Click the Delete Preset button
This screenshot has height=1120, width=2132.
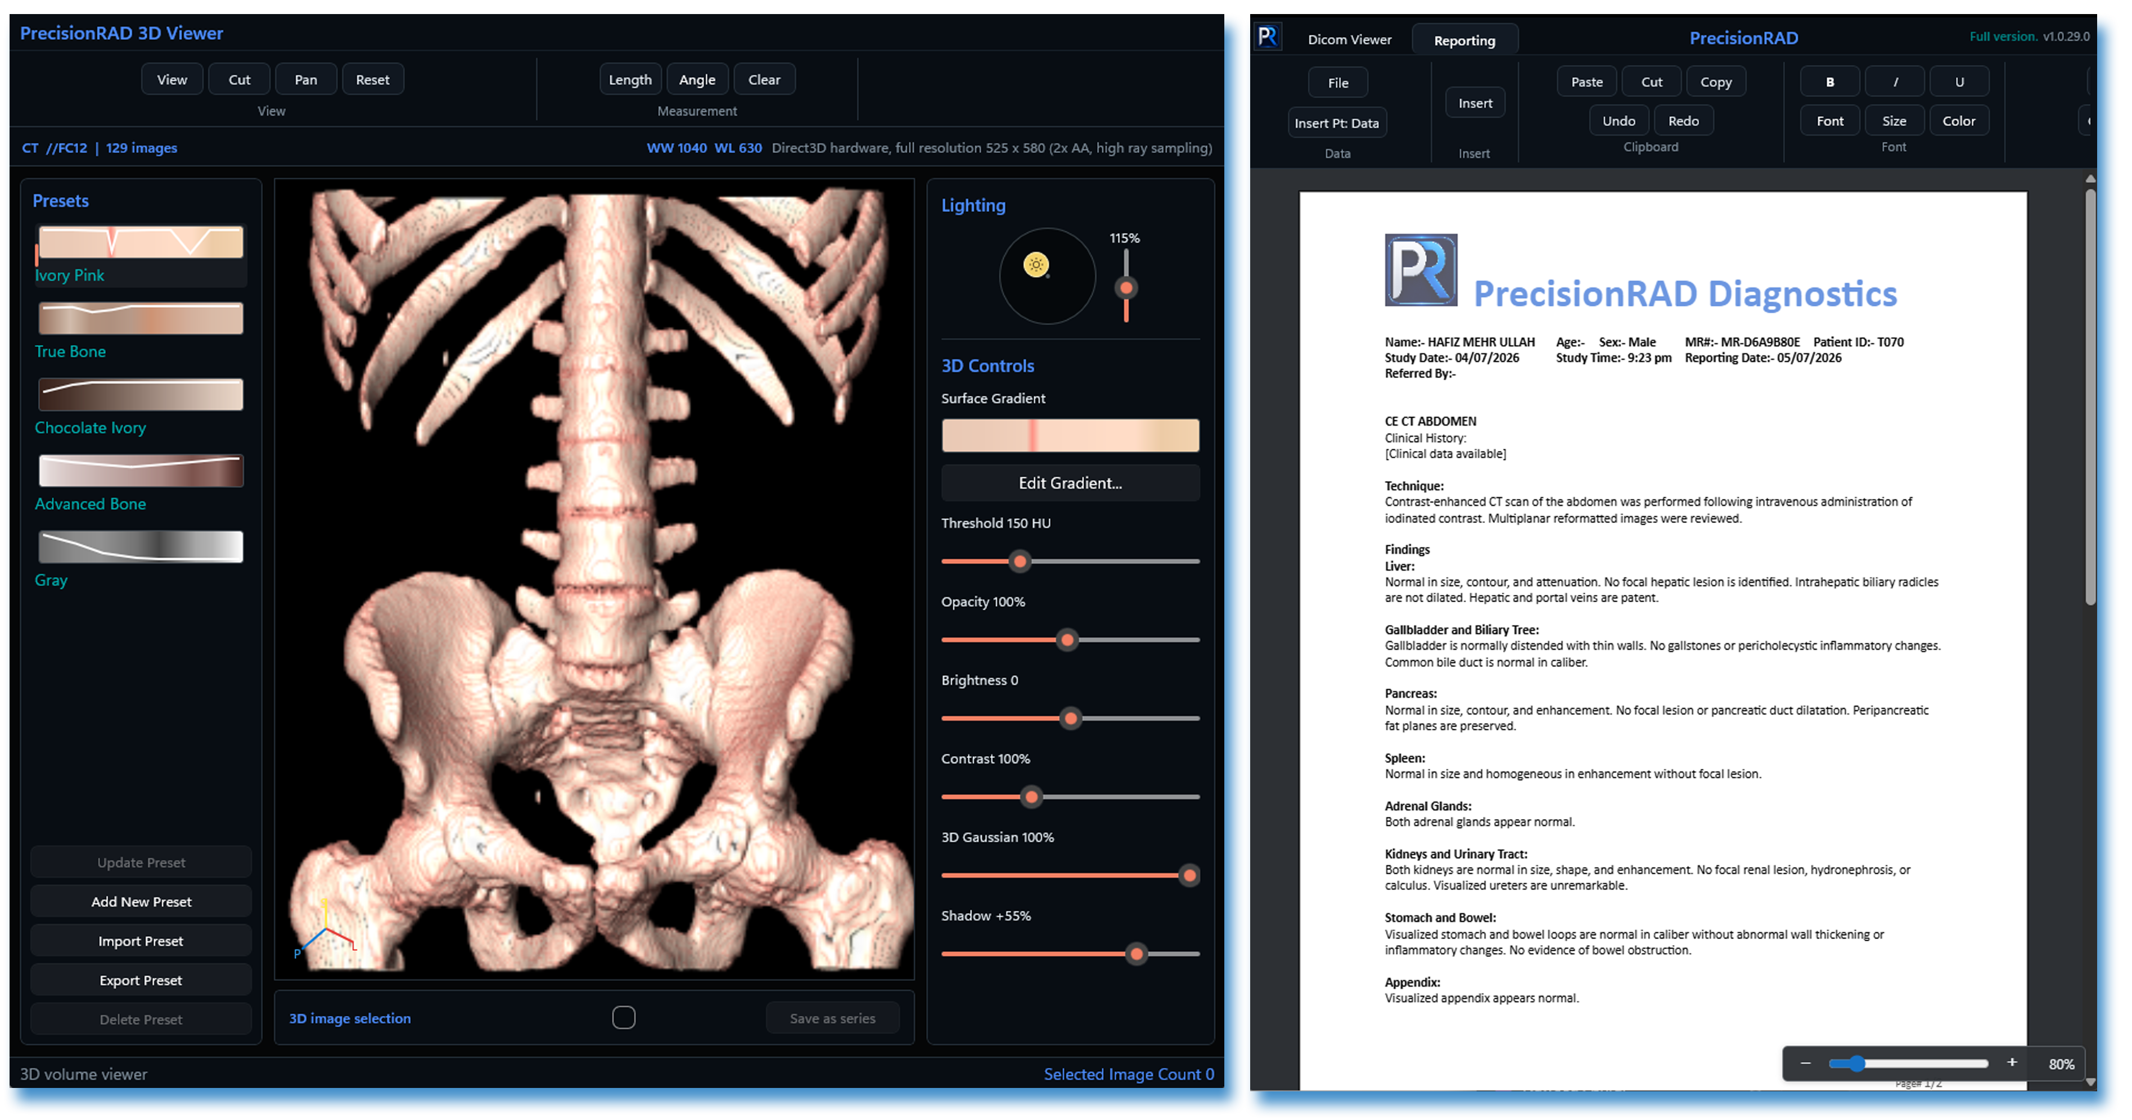(141, 1019)
